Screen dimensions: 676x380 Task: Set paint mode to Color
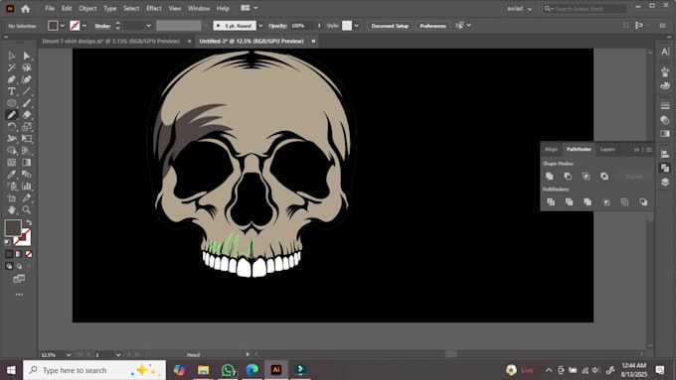tap(9, 254)
